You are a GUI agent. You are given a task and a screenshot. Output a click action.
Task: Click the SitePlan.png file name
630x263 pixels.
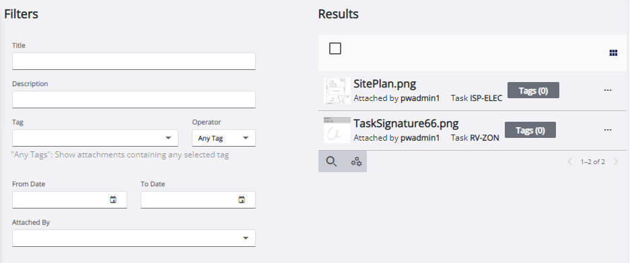[x=384, y=83]
